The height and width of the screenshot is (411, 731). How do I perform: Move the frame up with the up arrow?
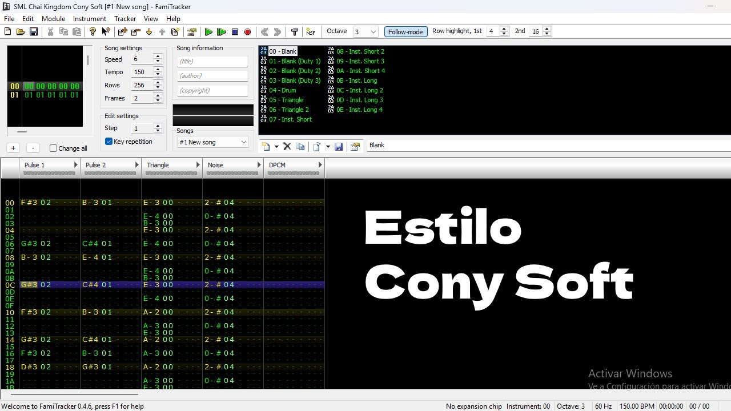point(162,32)
